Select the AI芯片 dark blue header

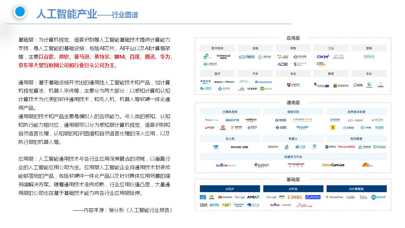point(230,189)
